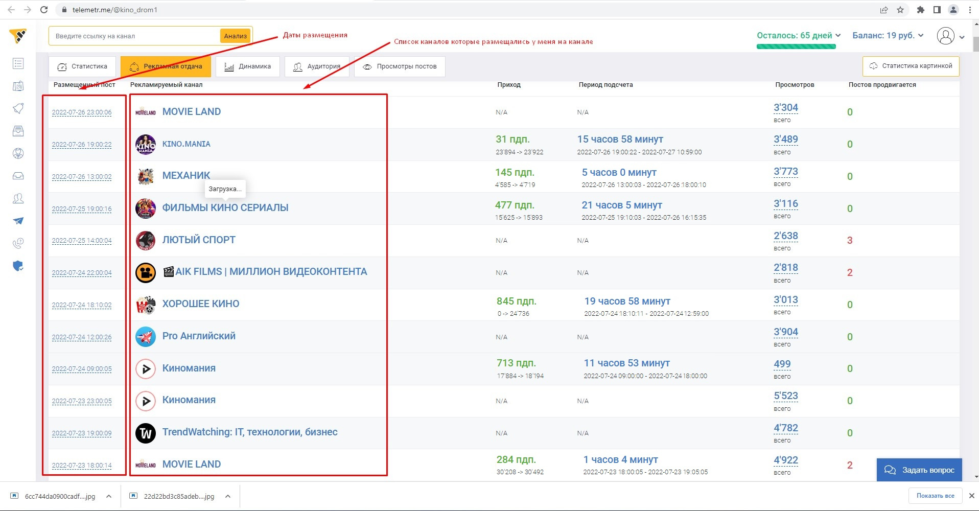Click the MOVIE LAND channel logo in first row
This screenshot has width=979, height=511.
pos(146,112)
